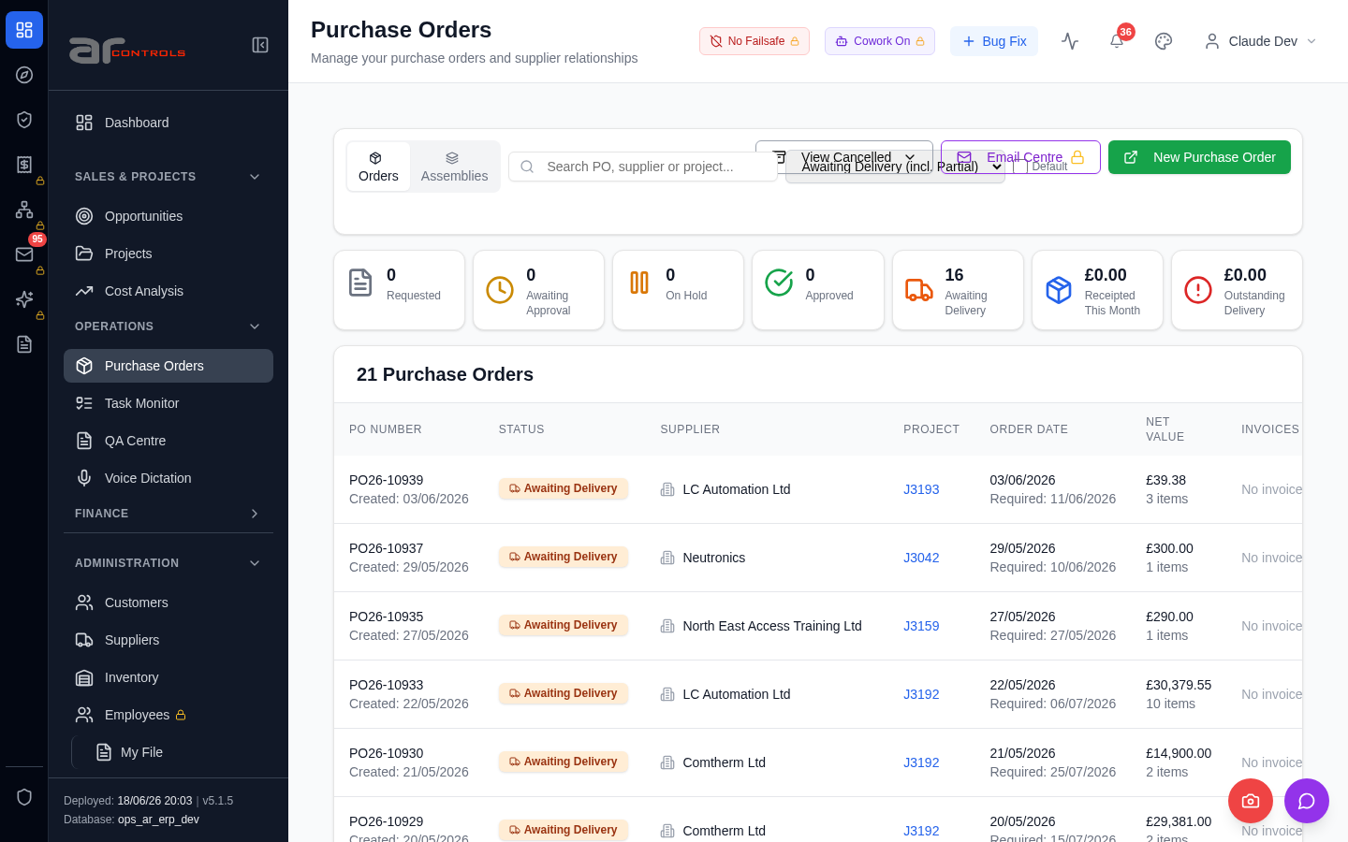This screenshot has height=842, width=1348.
Task: Toggle the Cowork On button
Action: click(x=880, y=41)
